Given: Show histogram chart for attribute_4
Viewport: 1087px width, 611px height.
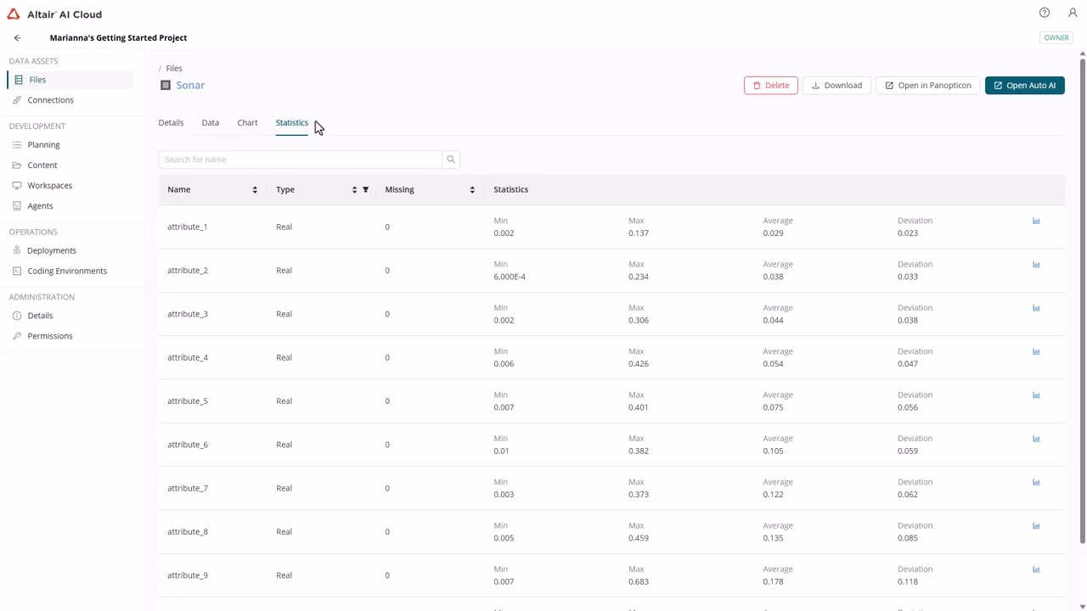Looking at the screenshot, I should click(1036, 351).
